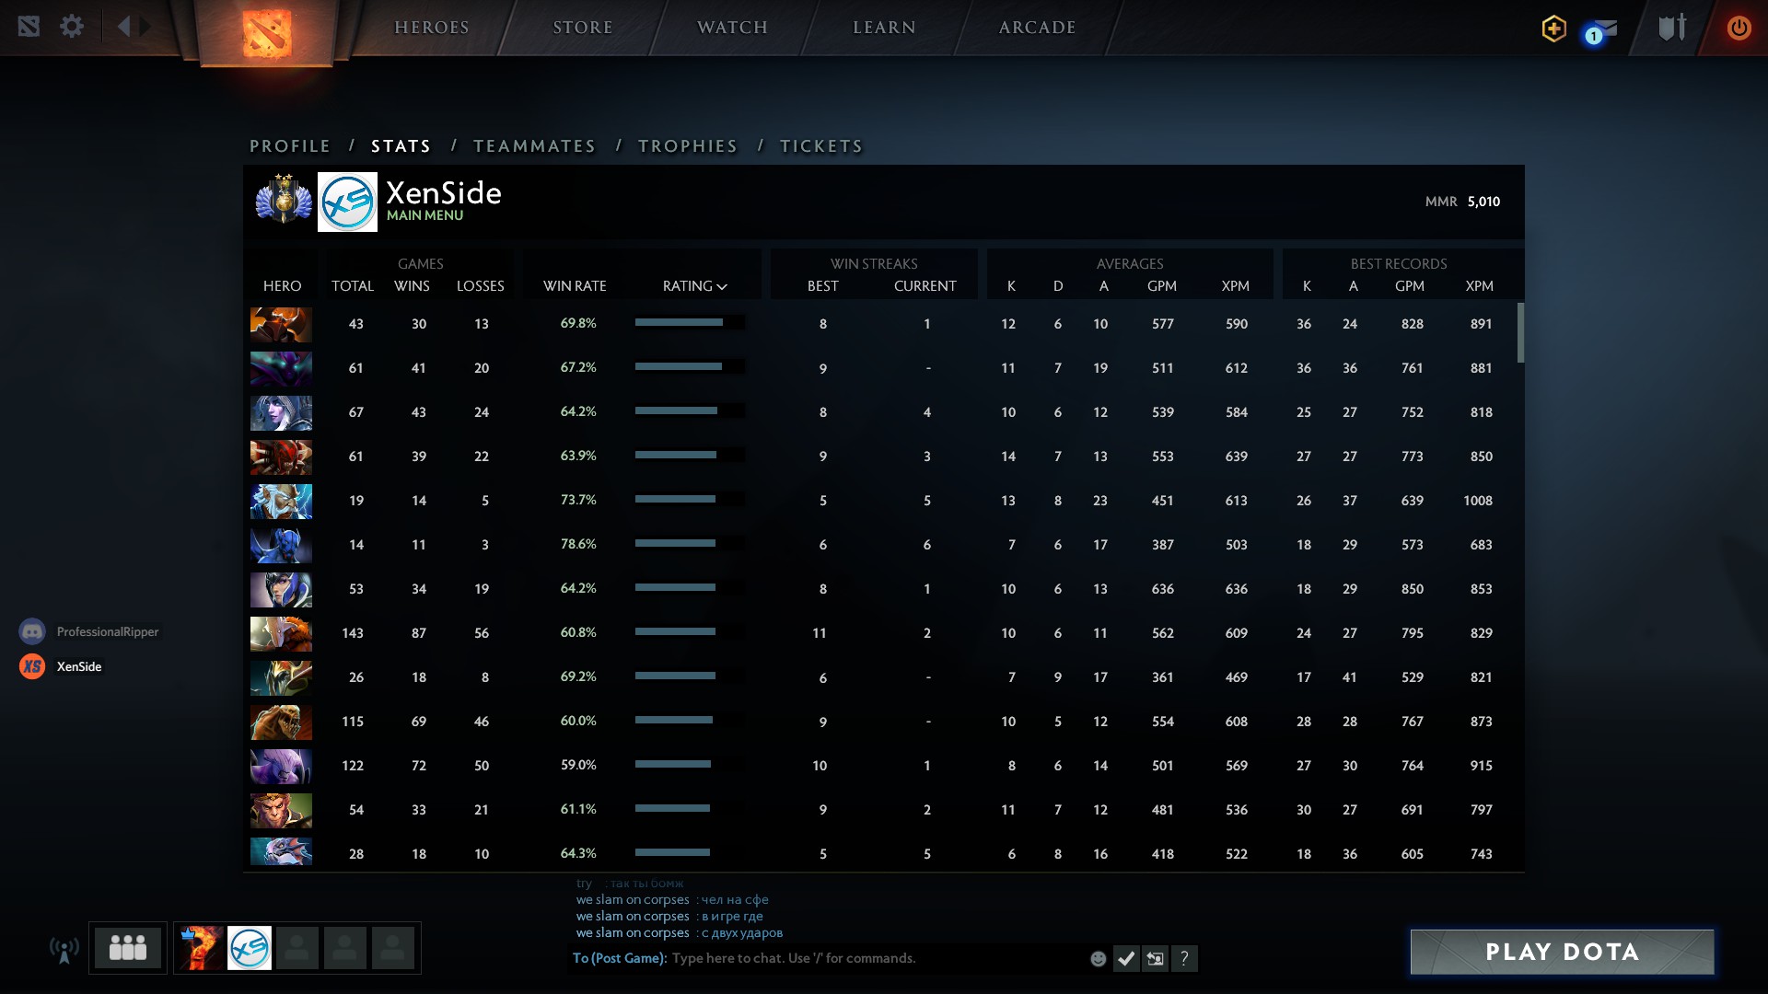This screenshot has width=1768, height=994.
Task: Click the red power quit icon
Action: (x=1738, y=28)
